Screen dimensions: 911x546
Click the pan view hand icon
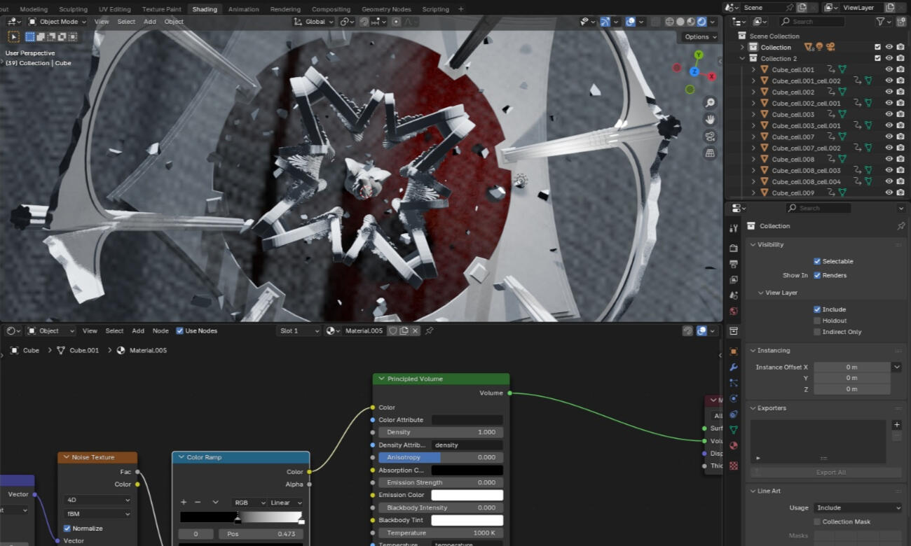pos(710,120)
